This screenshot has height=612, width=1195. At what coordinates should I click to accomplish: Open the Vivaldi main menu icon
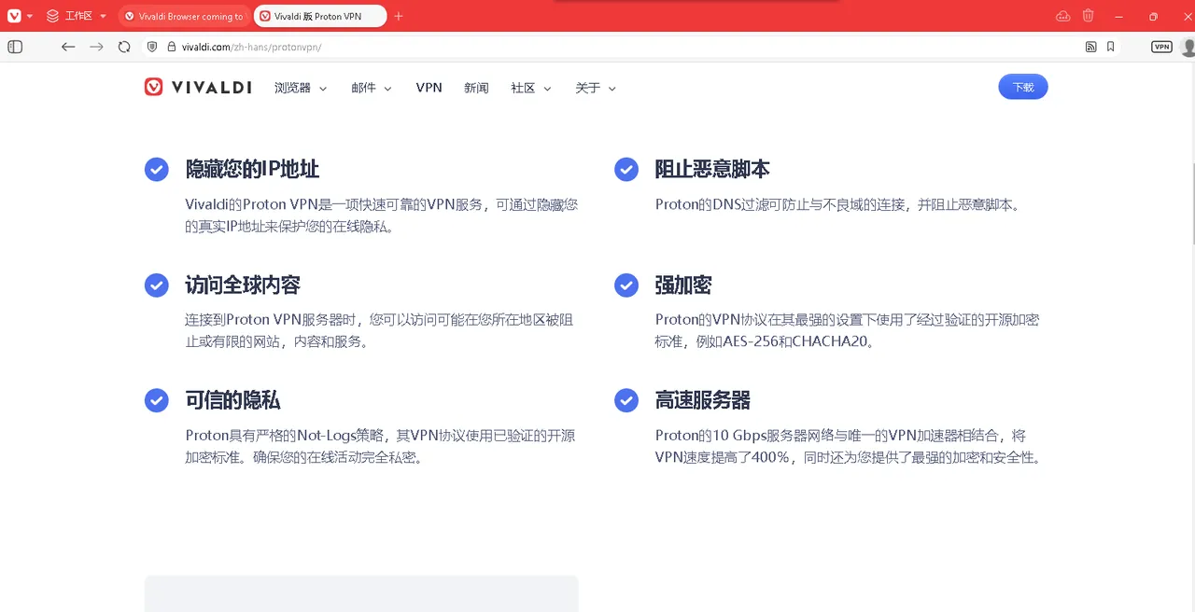point(14,16)
